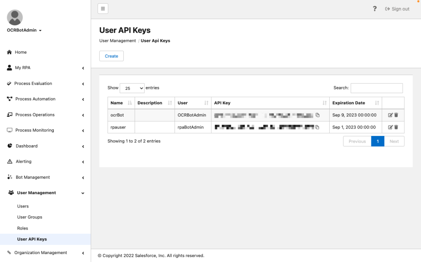The width and height of the screenshot is (421, 262).
Task: Toggle the sidebar with the hamburger icon
Action: point(103,8)
